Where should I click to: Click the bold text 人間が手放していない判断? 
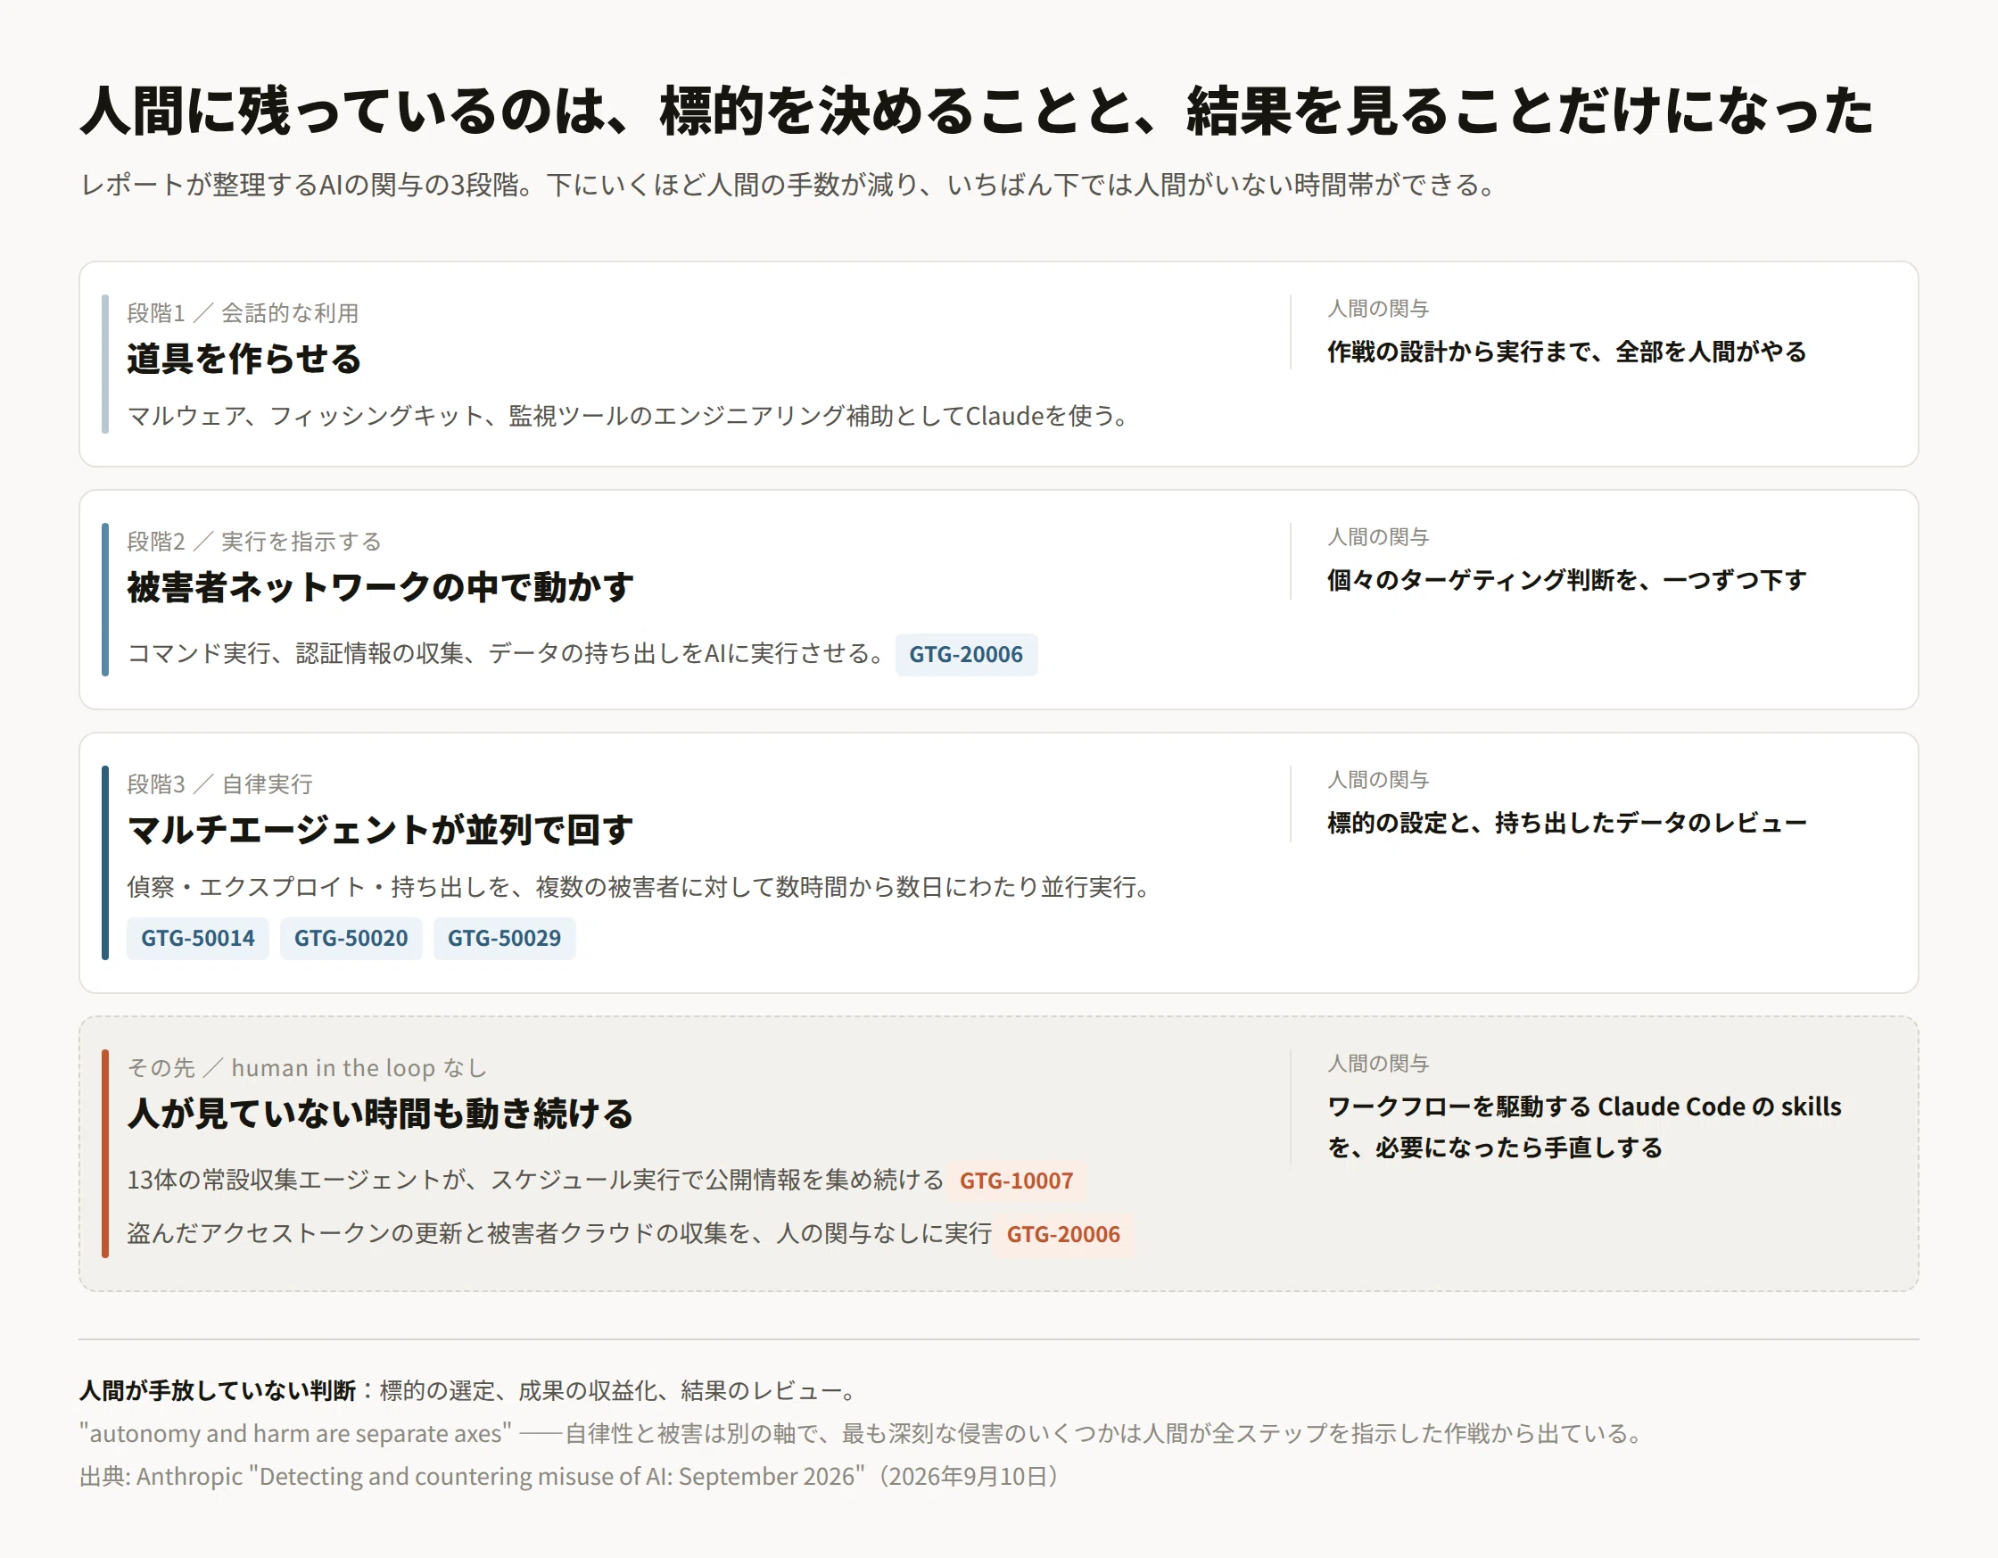[x=218, y=1391]
